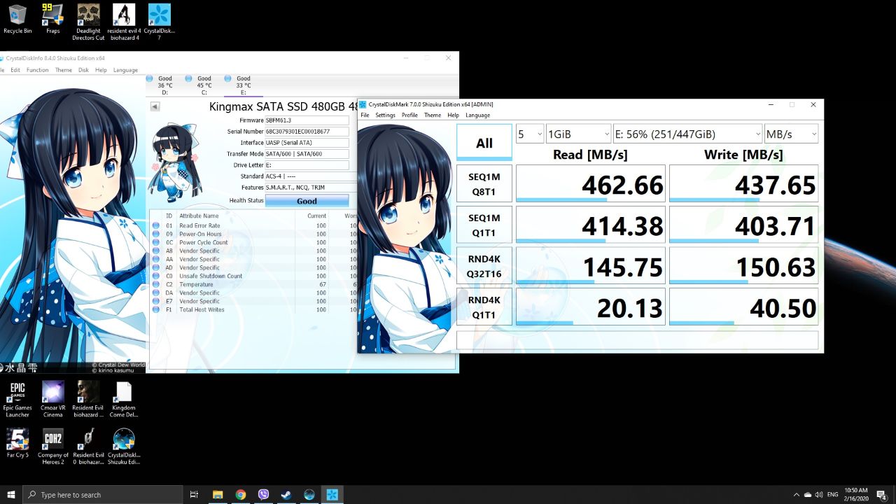Launch Far Cry 5 desktop shortcut
The width and height of the screenshot is (896, 504).
click(17, 442)
